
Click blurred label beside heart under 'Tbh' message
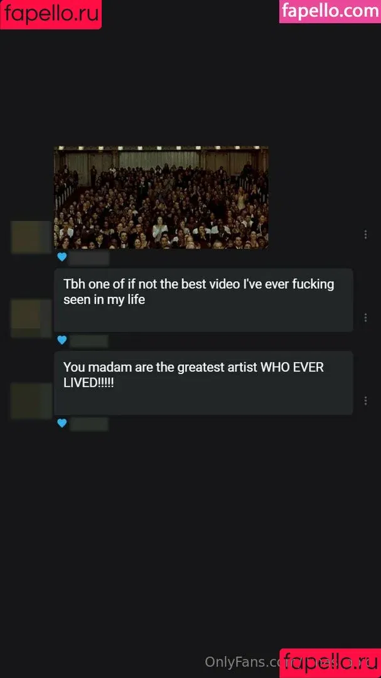[x=89, y=341]
